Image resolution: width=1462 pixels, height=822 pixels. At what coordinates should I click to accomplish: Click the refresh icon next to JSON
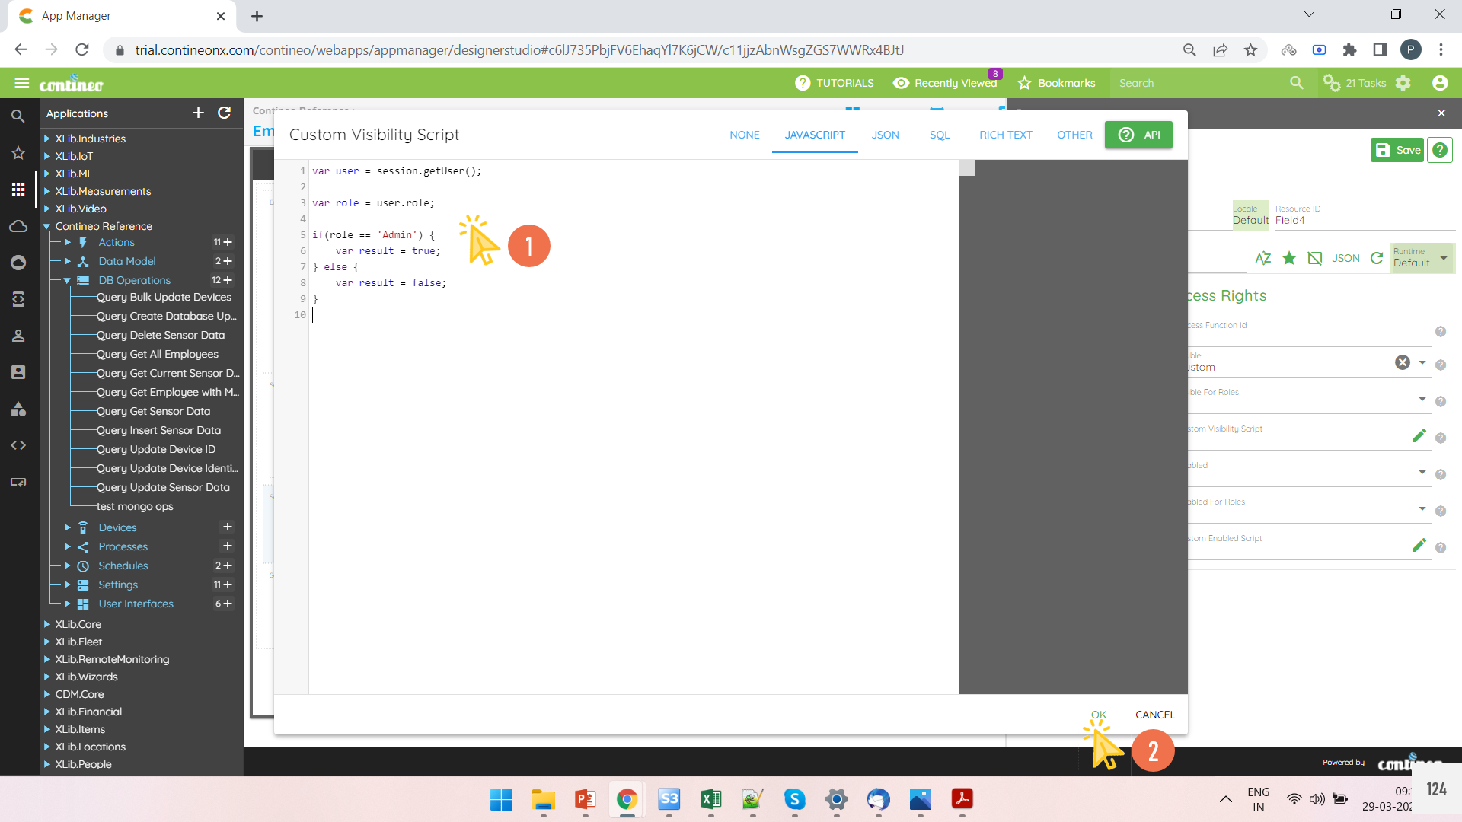[x=1377, y=258]
